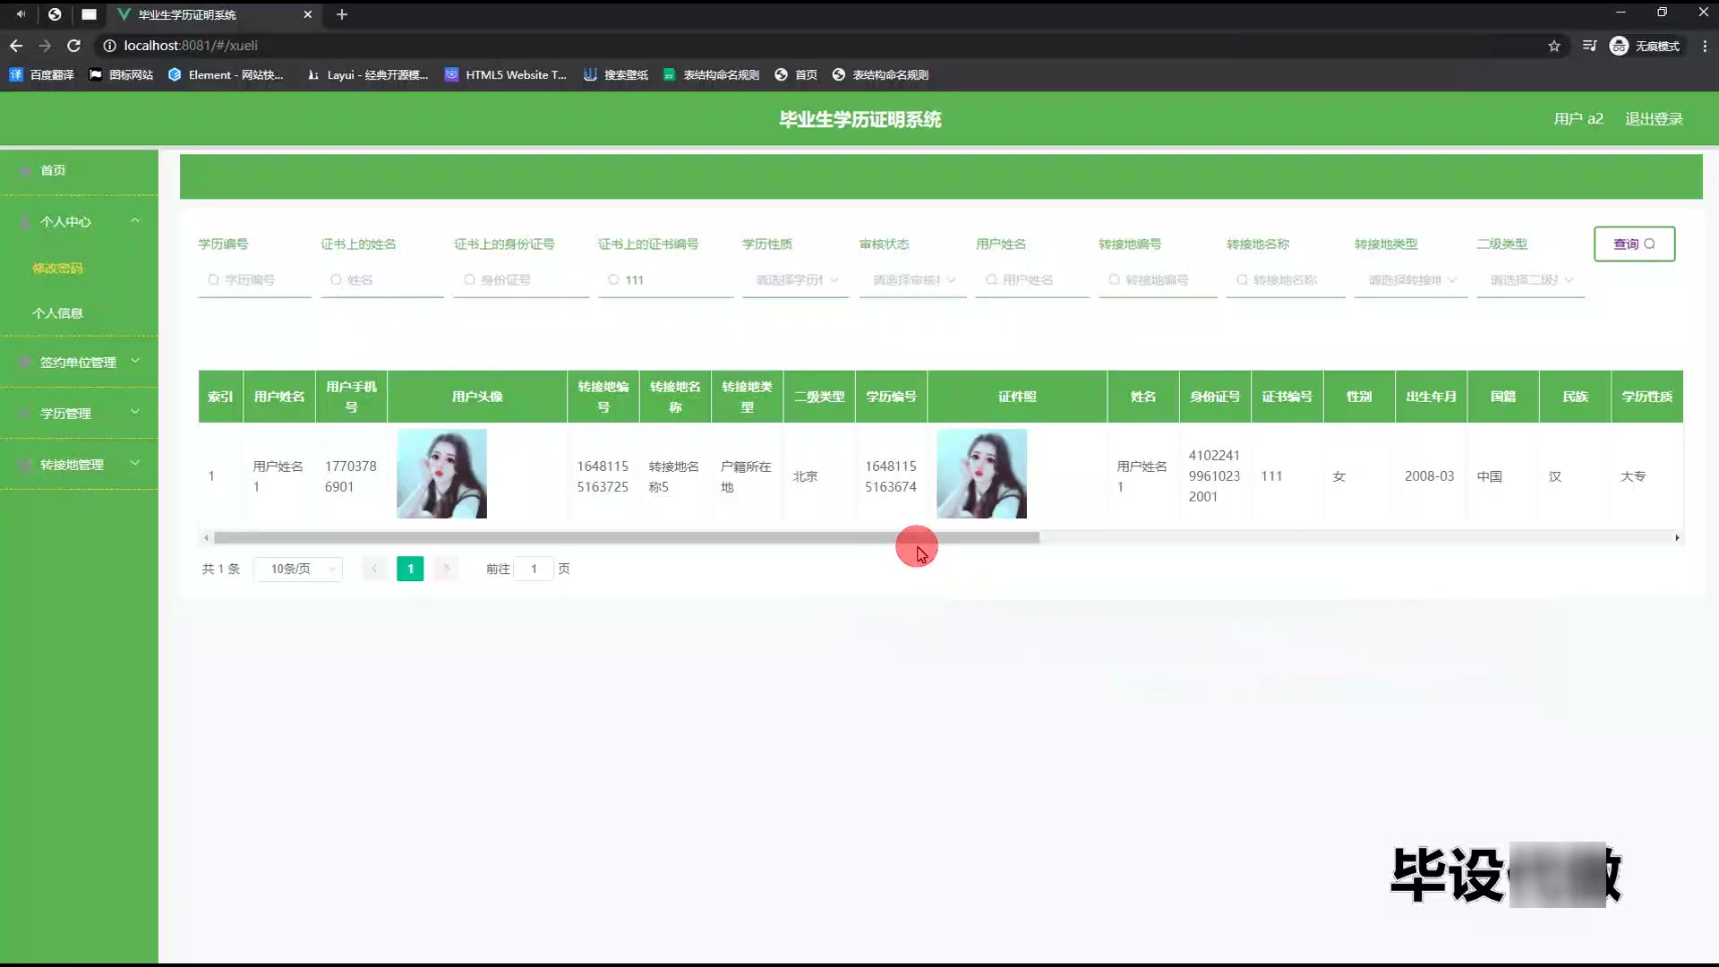Click the 前往 page number input
The height and width of the screenshot is (967, 1719).
pyautogui.click(x=534, y=569)
